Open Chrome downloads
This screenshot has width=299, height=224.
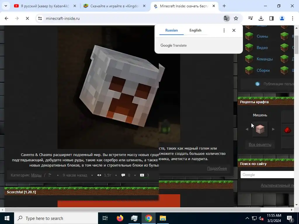click(261, 18)
